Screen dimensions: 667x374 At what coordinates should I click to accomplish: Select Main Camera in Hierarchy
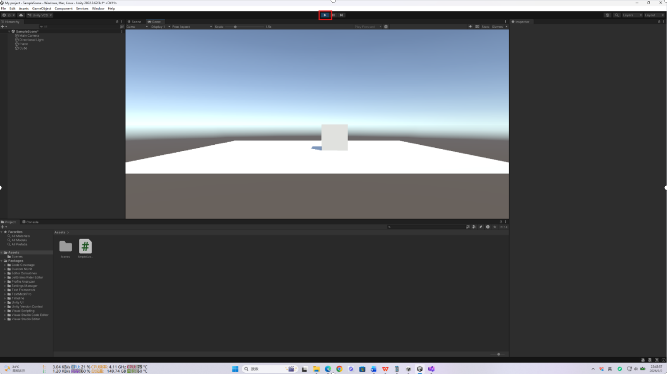(x=29, y=36)
